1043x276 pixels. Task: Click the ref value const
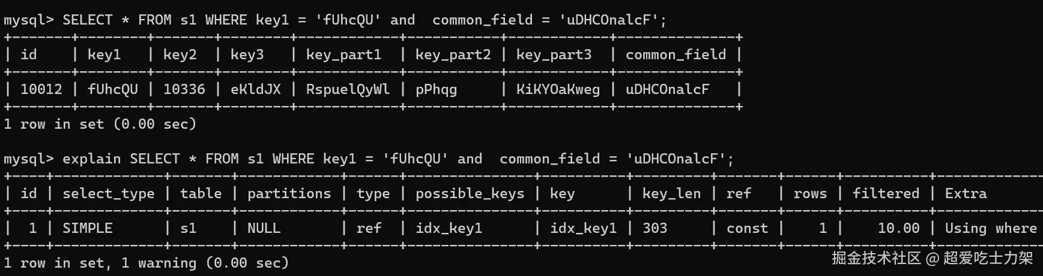coord(747,228)
